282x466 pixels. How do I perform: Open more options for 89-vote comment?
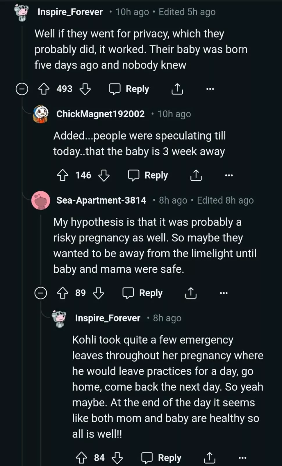coord(224,293)
